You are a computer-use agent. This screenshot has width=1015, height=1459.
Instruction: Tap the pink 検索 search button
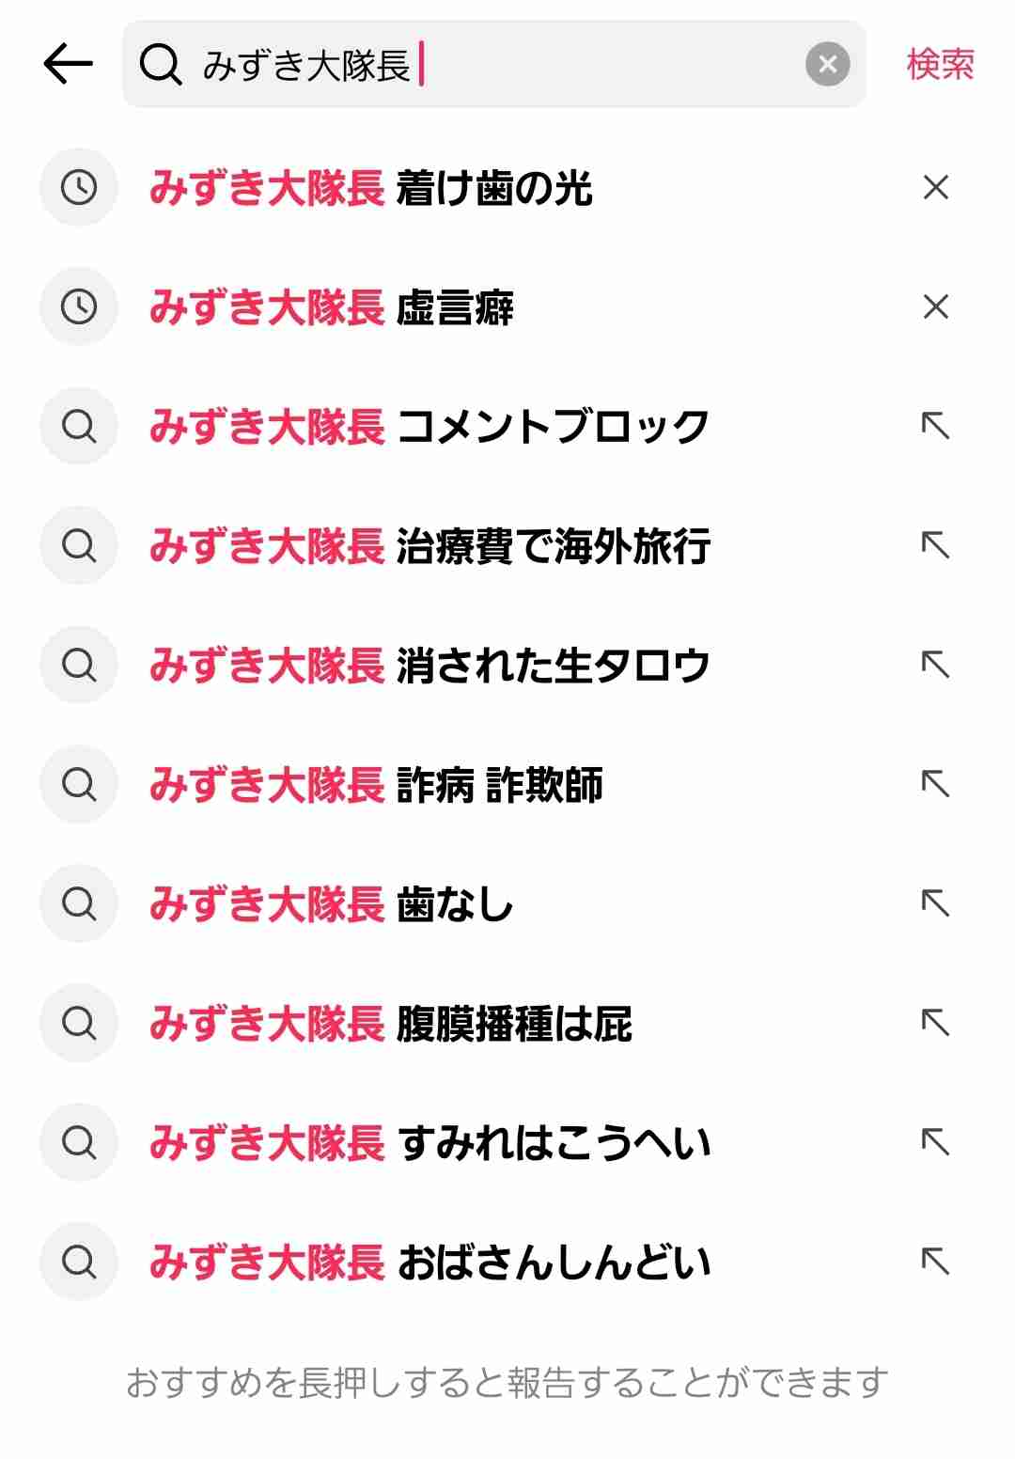[x=940, y=64]
